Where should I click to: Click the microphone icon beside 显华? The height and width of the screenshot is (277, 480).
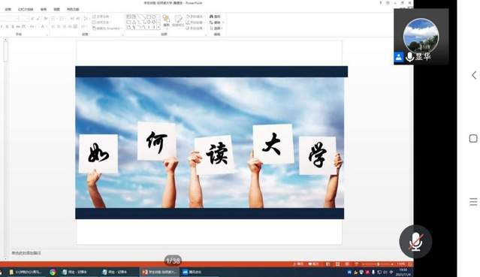pos(409,57)
